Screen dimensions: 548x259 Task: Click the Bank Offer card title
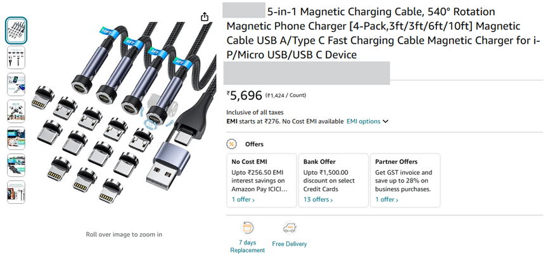319,161
